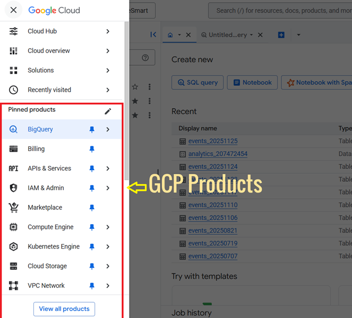The height and width of the screenshot is (318, 352).
Task: Open the events_20251125 table link
Action: [213, 141]
